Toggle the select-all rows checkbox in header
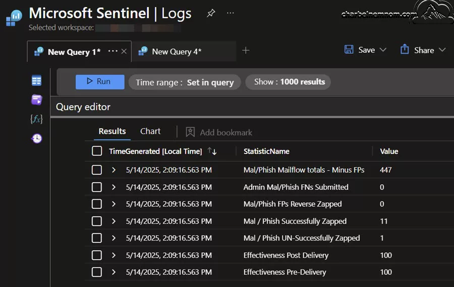This screenshot has width=454, height=287. (97, 151)
